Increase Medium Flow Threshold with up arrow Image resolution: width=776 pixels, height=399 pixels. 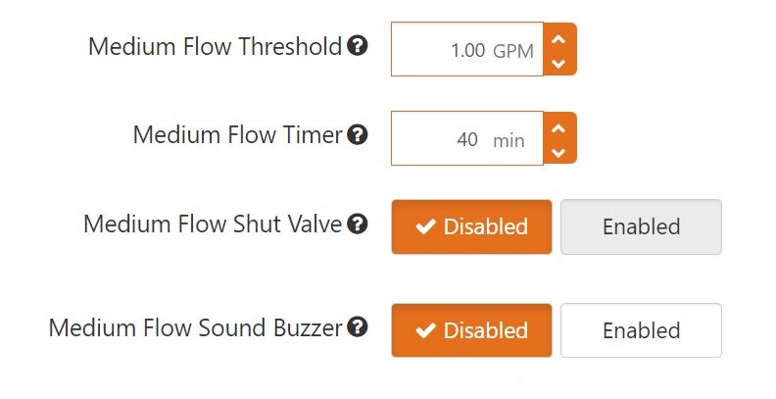pyautogui.click(x=559, y=38)
